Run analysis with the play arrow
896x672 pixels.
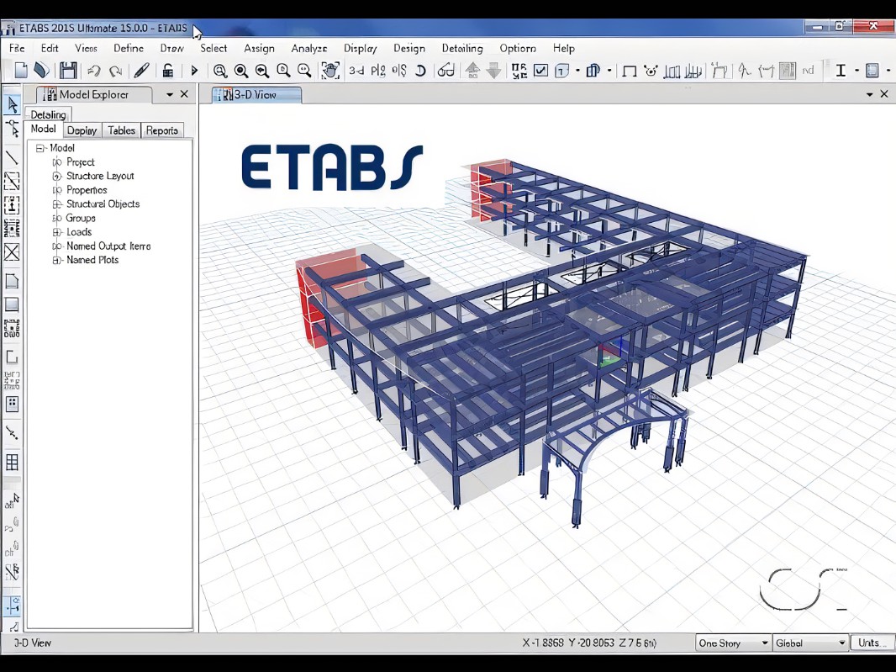pyautogui.click(x=194, y=71)
